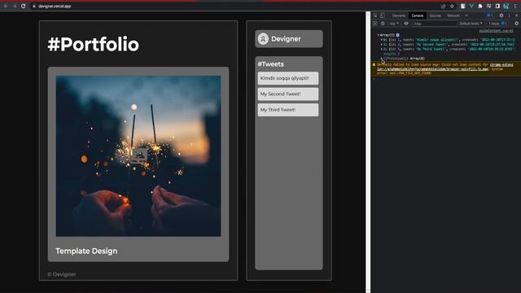The width and height of the screenshot is (521, 293).
Task: Open the Chrome profile avatar
Action: [506, 6]
